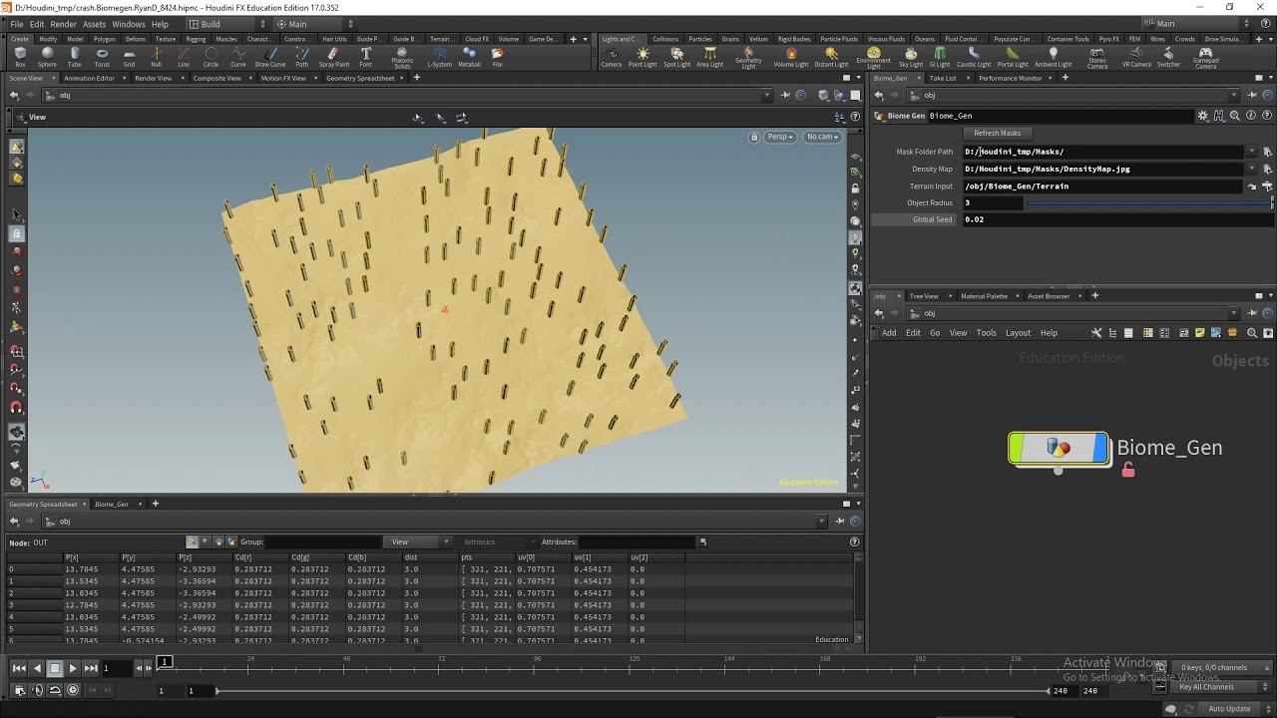This screenshot has height=718, width=1277.
Task: Open the Windows menu in the menu bar
Action: (128, 24)
